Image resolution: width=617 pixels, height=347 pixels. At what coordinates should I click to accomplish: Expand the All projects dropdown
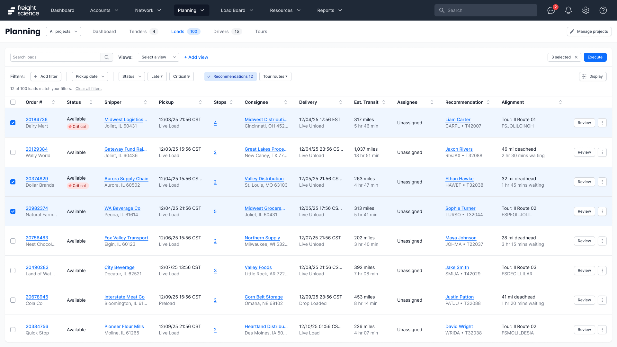tap(63, 31)
